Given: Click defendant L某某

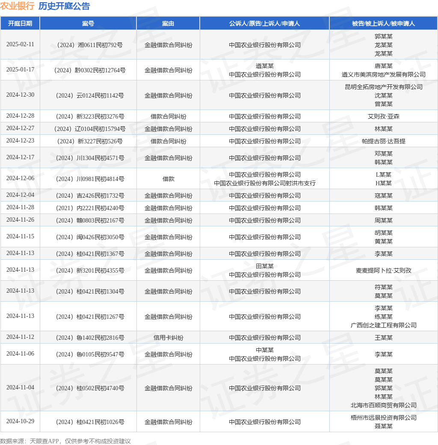Looking at the screenshot, I should point(383,175).
